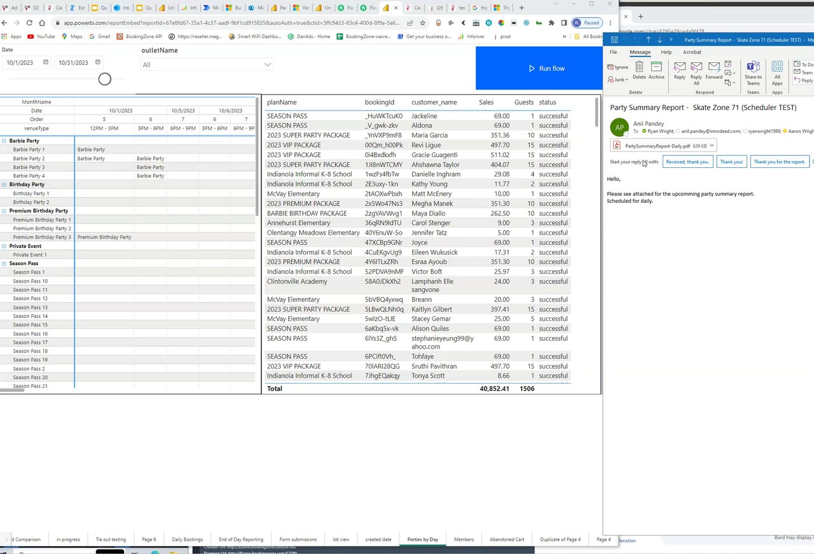Open the Acrobat ribbon tab
The width and height of the screenshot is (814, 554).
coord(692,52)
